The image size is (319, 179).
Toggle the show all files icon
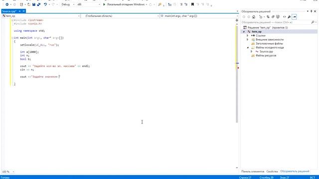(278, 17)
